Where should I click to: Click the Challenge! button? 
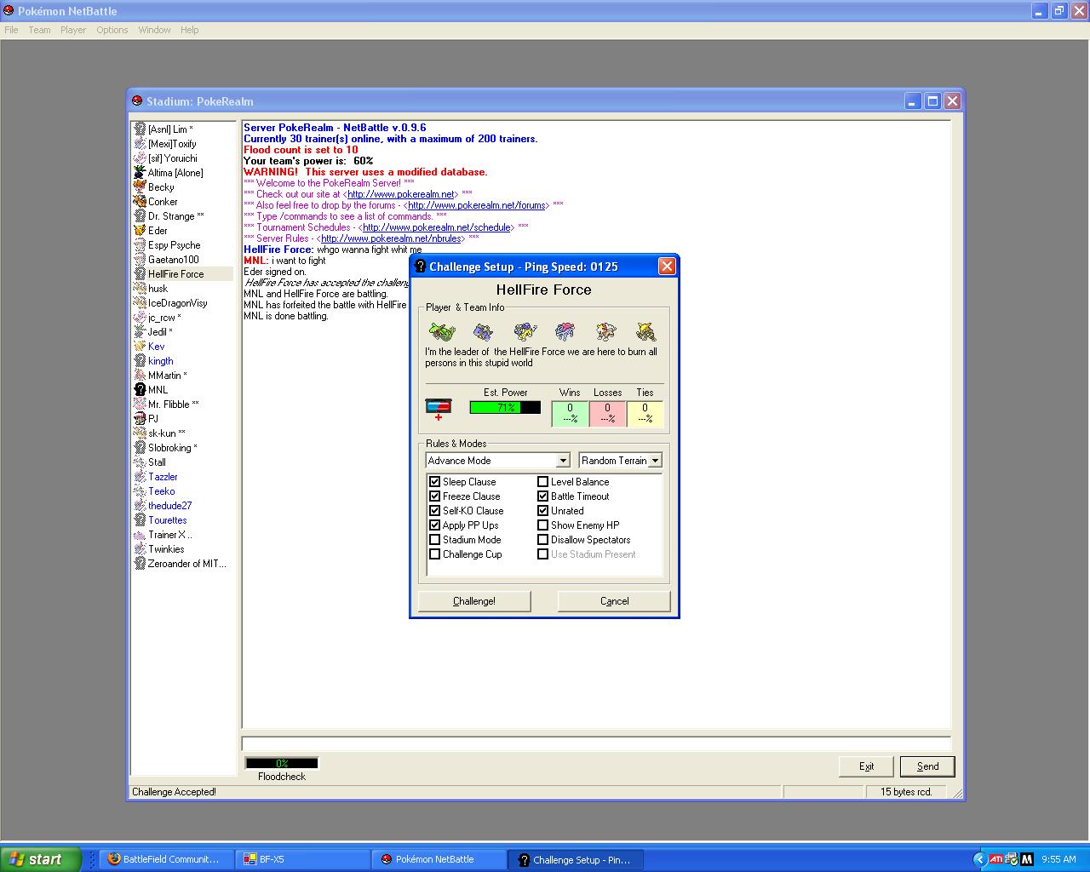[x=474, y=601]
